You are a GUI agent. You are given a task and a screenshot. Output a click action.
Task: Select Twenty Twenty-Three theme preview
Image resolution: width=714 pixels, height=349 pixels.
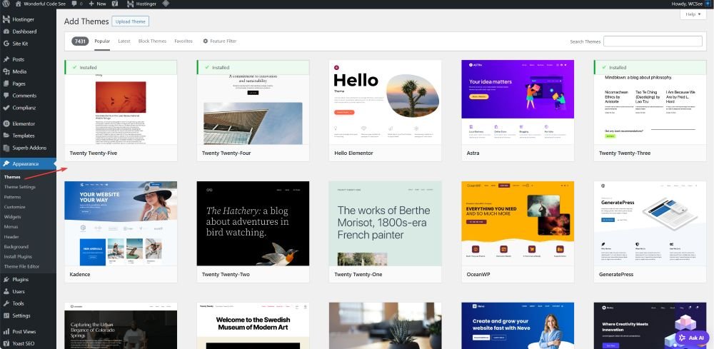point(650,111)
